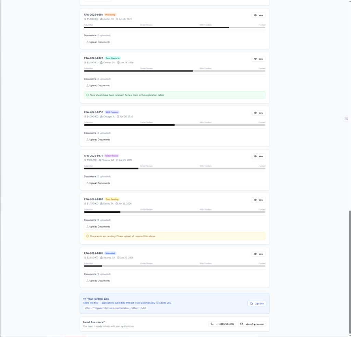View application RPA-2026-0388
This screenshot has width=351, height=337.
[258, 200]
